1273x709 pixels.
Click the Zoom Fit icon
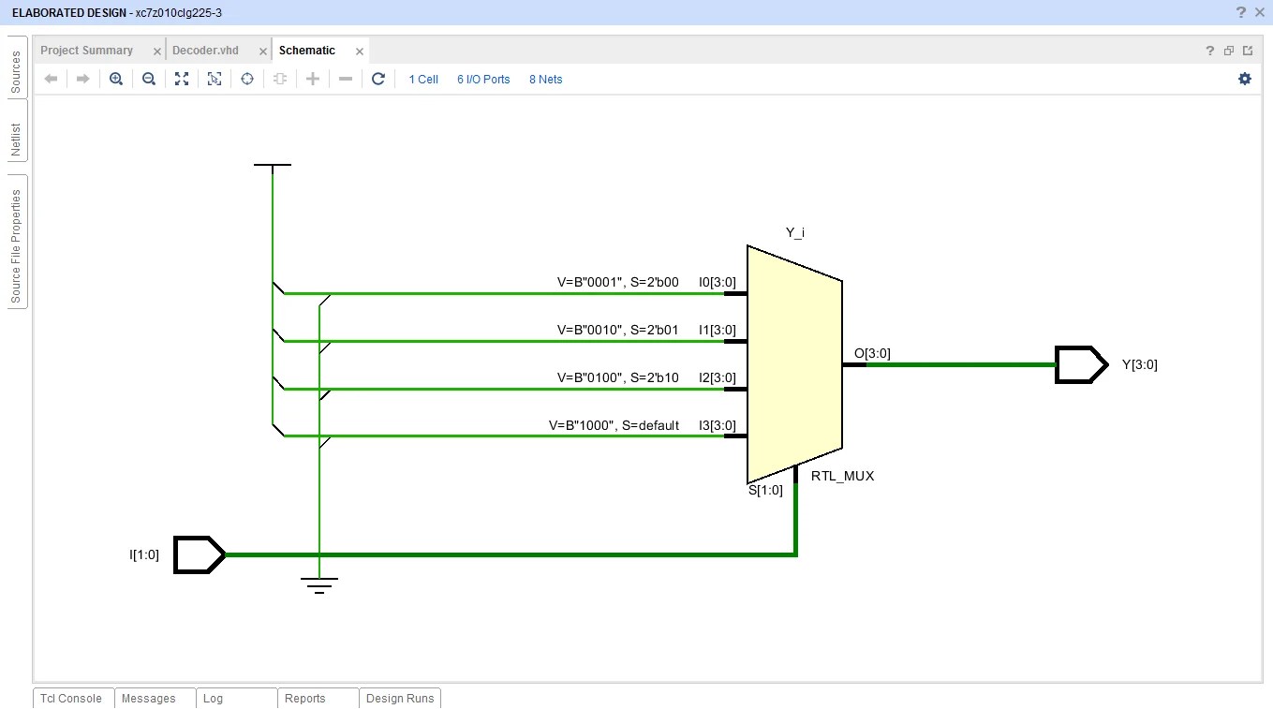(x=182, y=80)
